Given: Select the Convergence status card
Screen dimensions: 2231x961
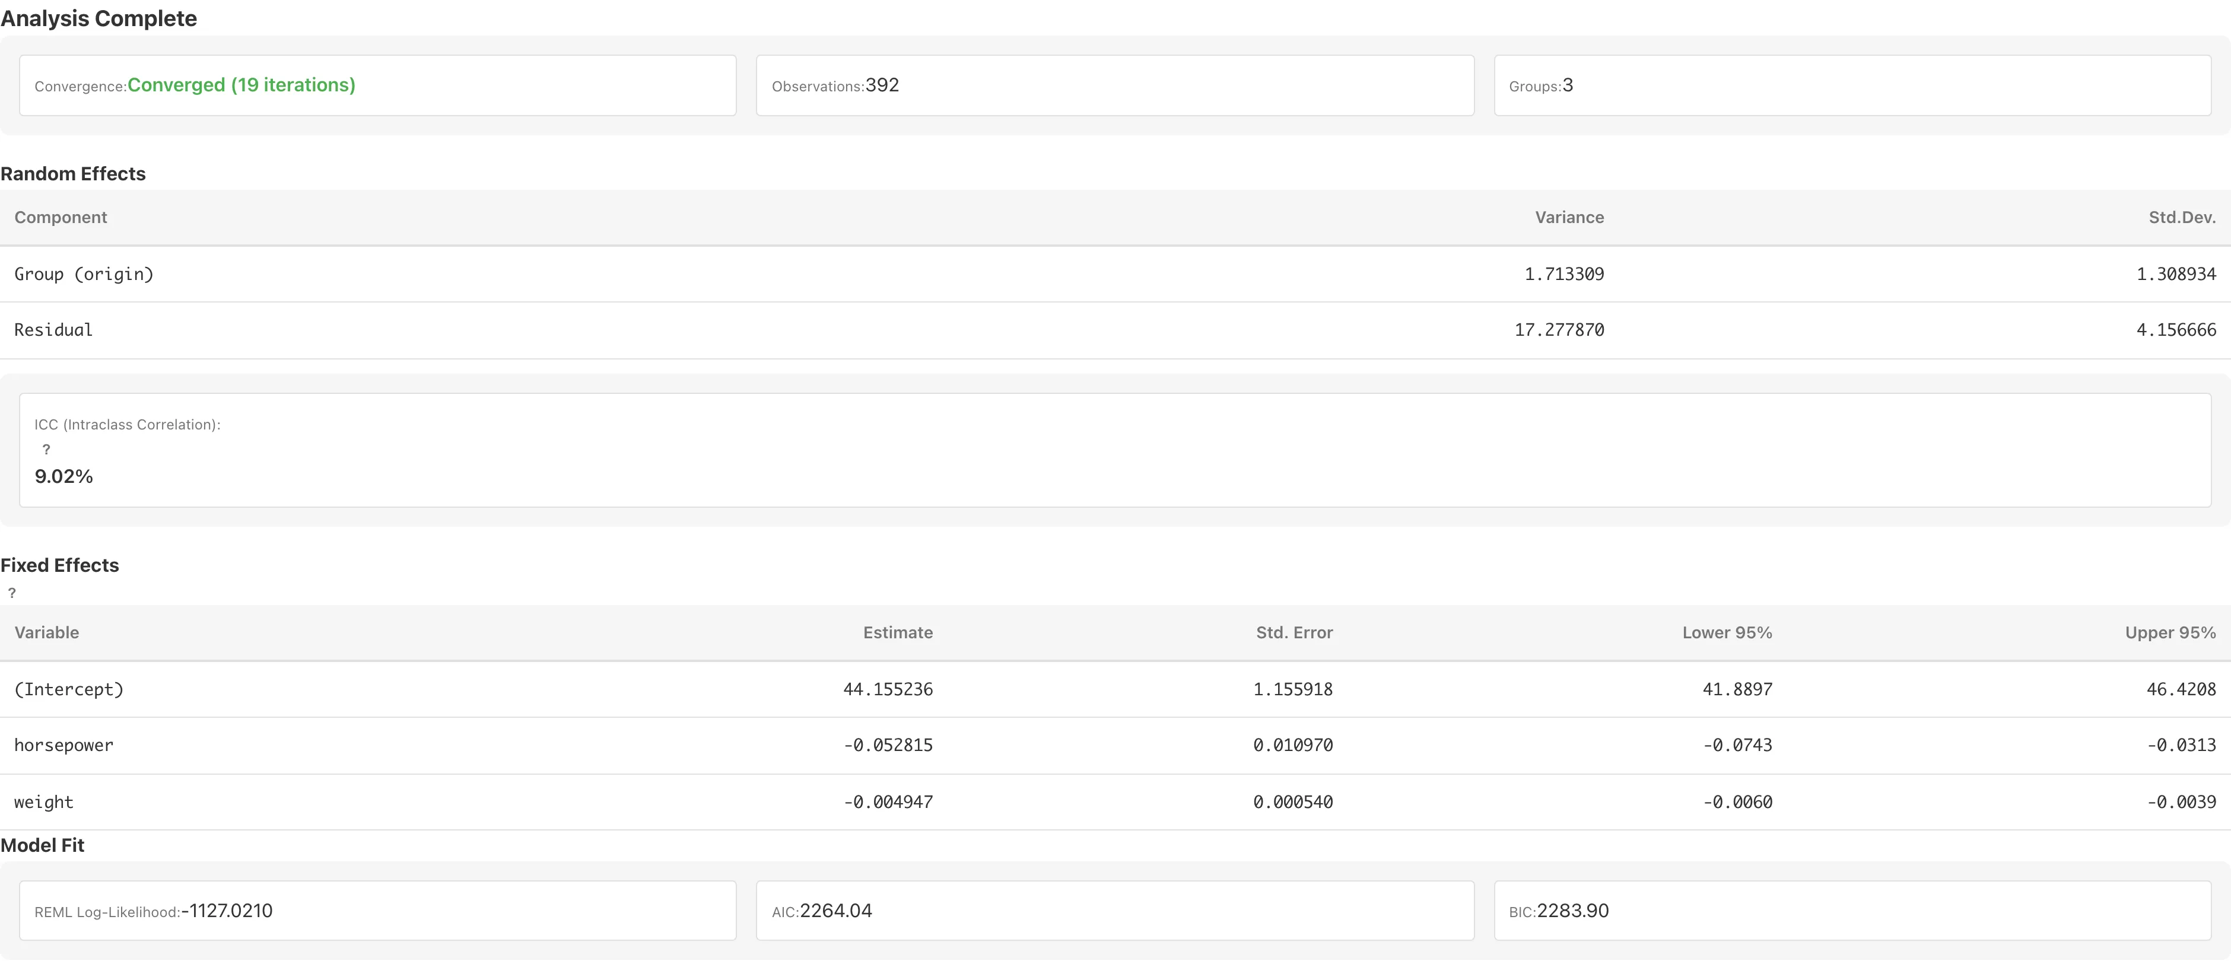Looking at the screenshot, I should click(377, 85).
